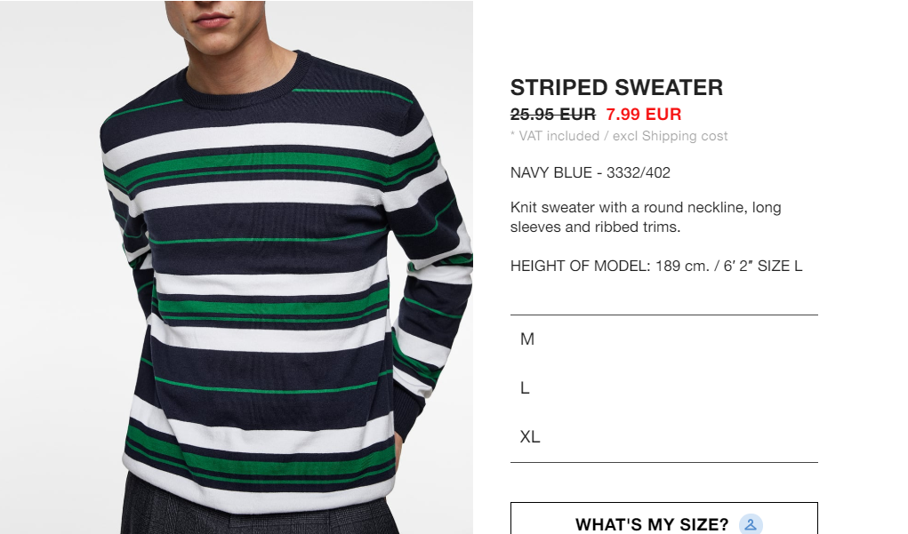The image size is (908, 534).
Task: Select size M
Action: (663, 339)
